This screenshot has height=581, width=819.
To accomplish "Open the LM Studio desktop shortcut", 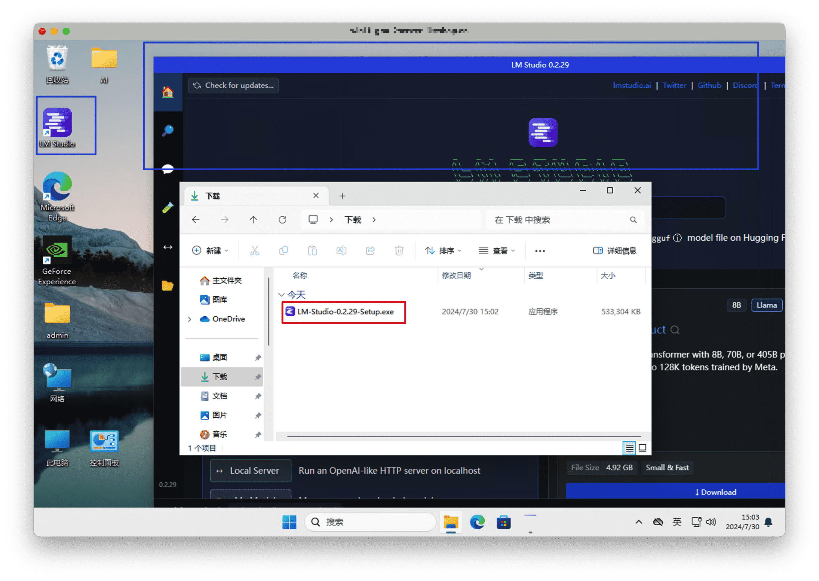I will (x=57, y=127).
